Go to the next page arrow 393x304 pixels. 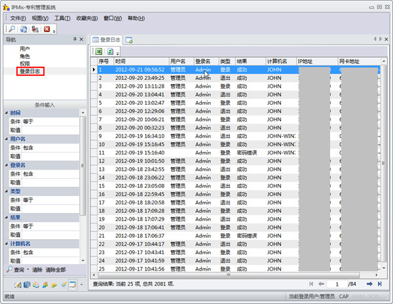pyautogui.click(x=369, y=284)
